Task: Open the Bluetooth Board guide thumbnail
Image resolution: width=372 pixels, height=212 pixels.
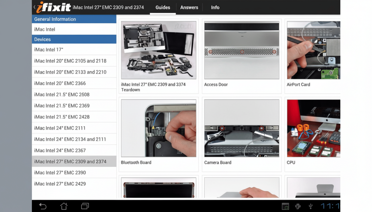Action: 158,128
